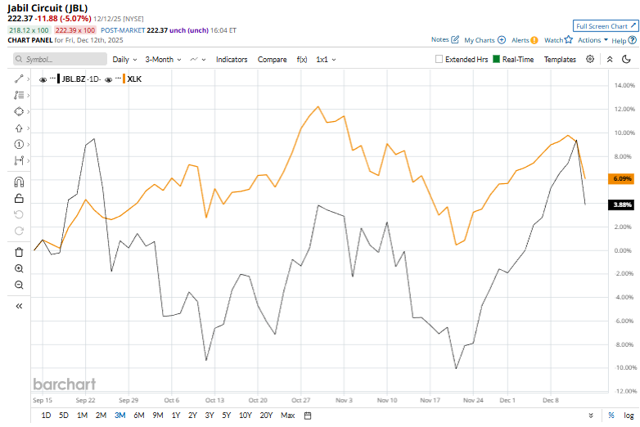Select the 1Y time range
The image size is (640, 427).
tap(176, 416)
